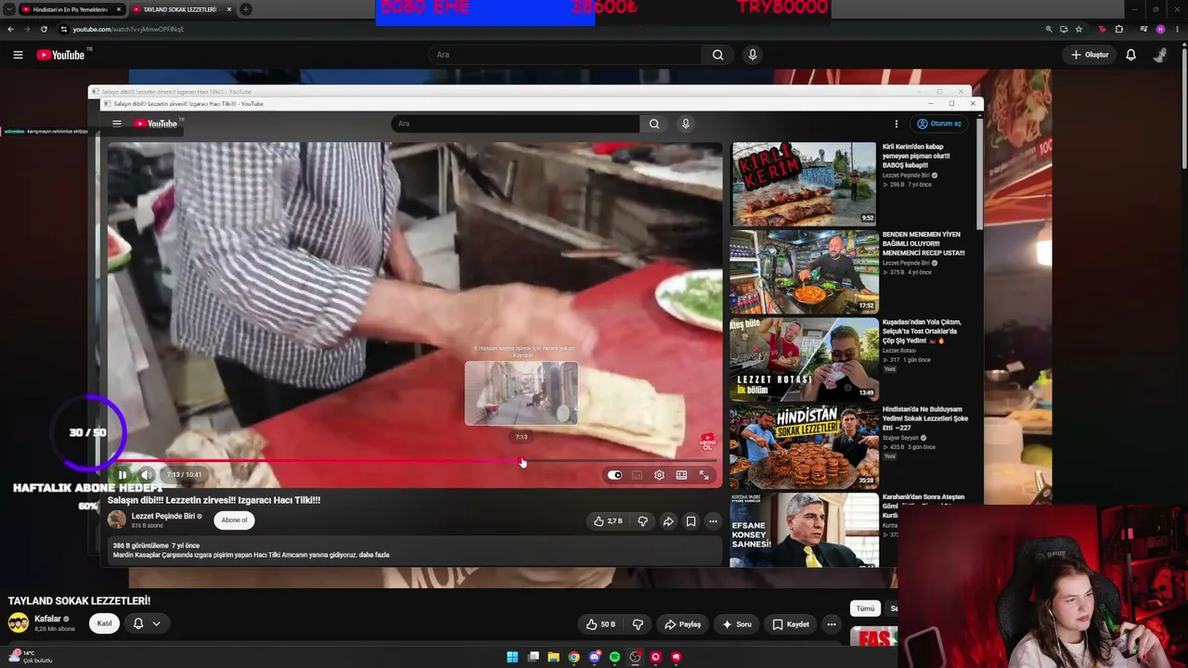Click the outer YouTube Ara search field

click(x=566, y=55)
